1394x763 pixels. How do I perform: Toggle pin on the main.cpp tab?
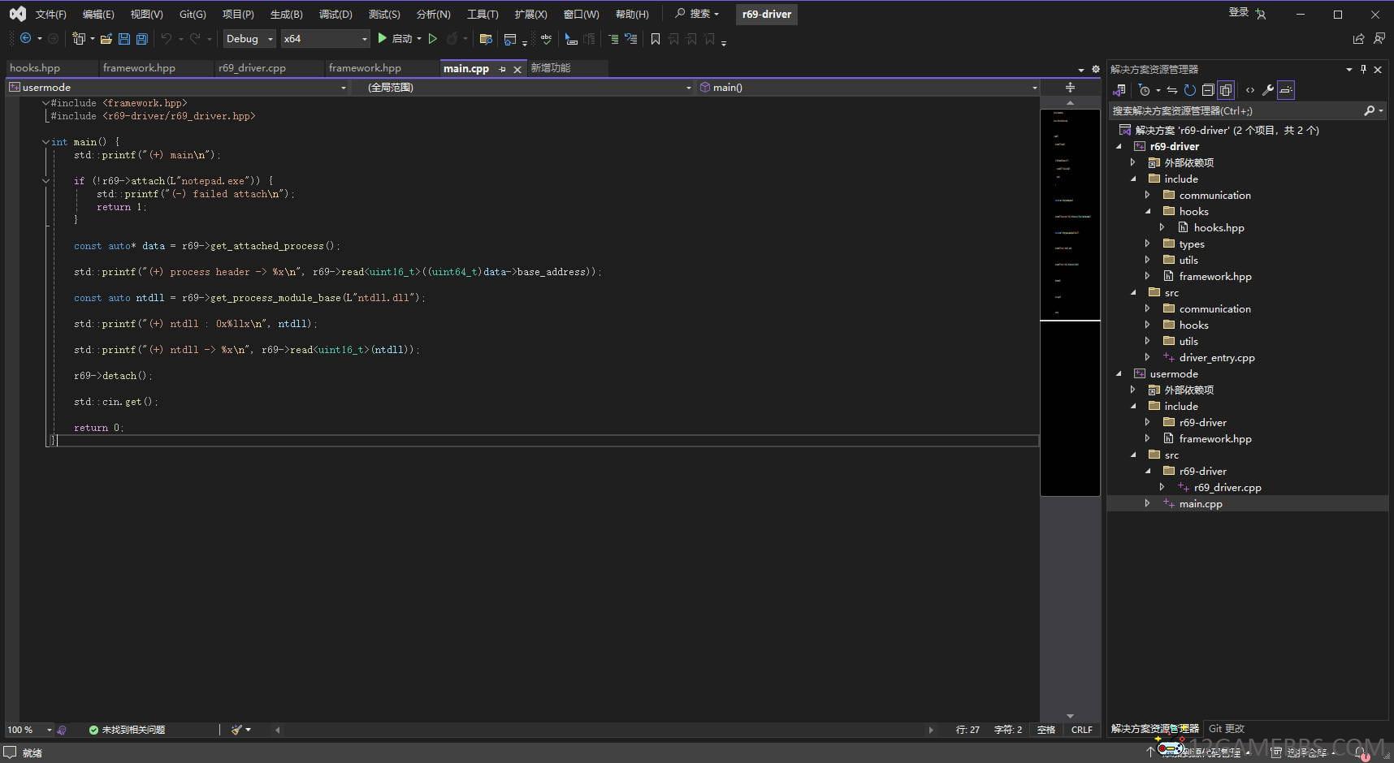pos(502,69)
